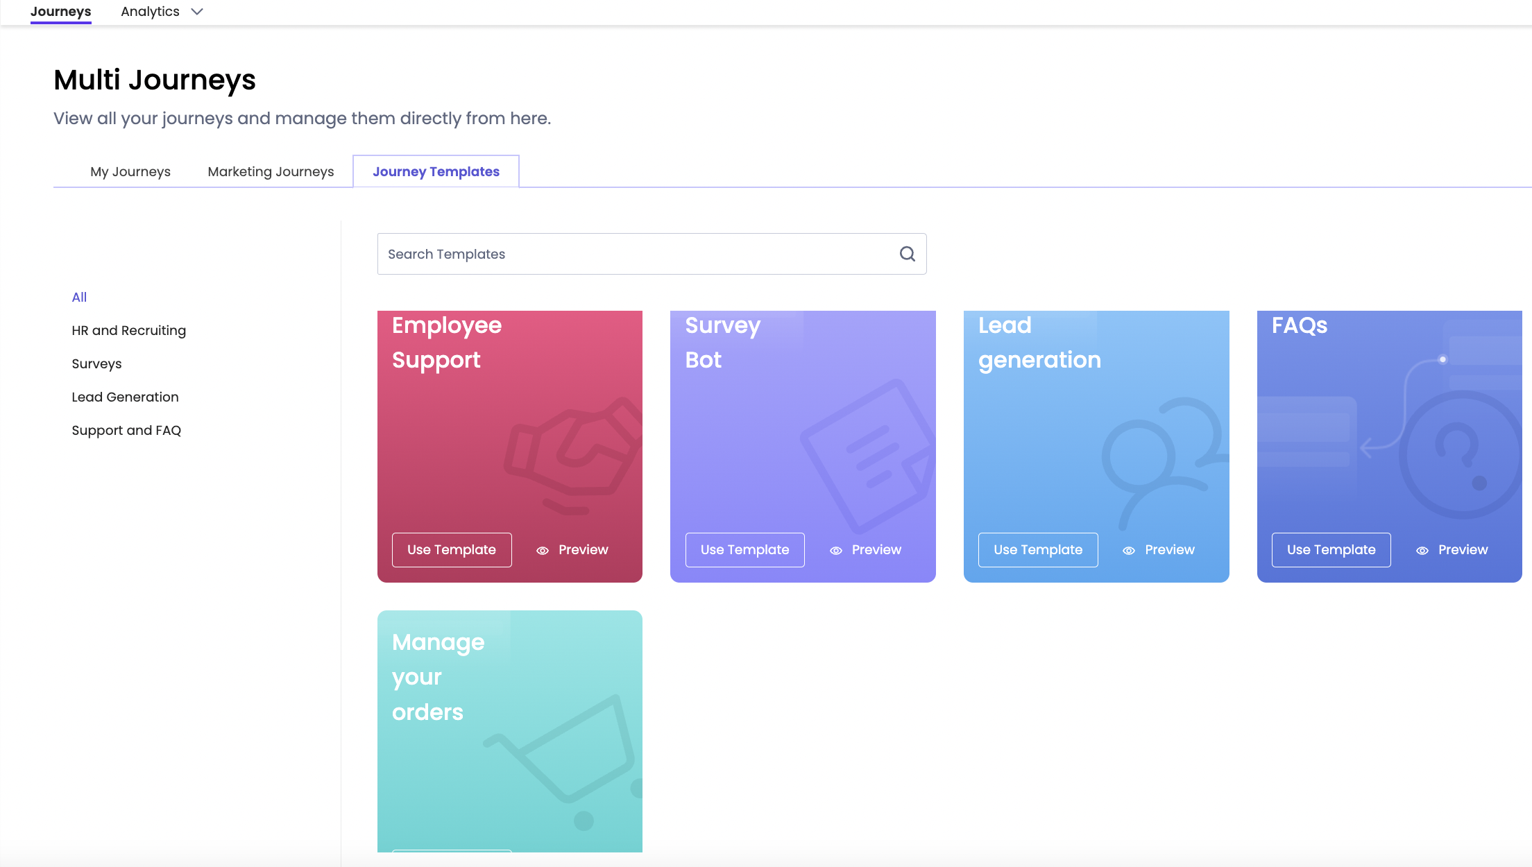Click eye icon on FAQs card
The width and height of the screenshot is (1532, 867).
pos(1422,550)
